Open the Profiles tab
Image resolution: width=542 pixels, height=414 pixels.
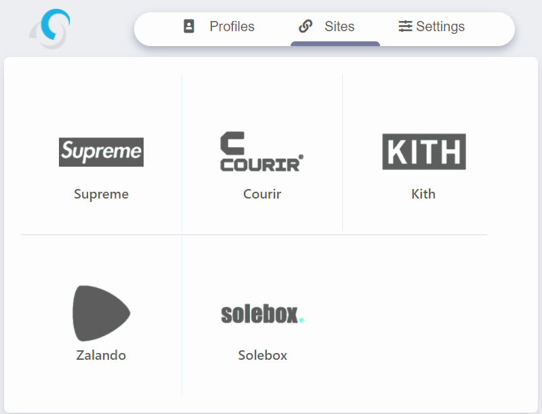point(232,26)
